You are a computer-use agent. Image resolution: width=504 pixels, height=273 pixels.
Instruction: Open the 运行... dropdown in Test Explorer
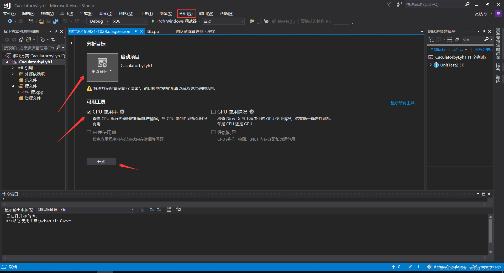(x=459, y=49)
